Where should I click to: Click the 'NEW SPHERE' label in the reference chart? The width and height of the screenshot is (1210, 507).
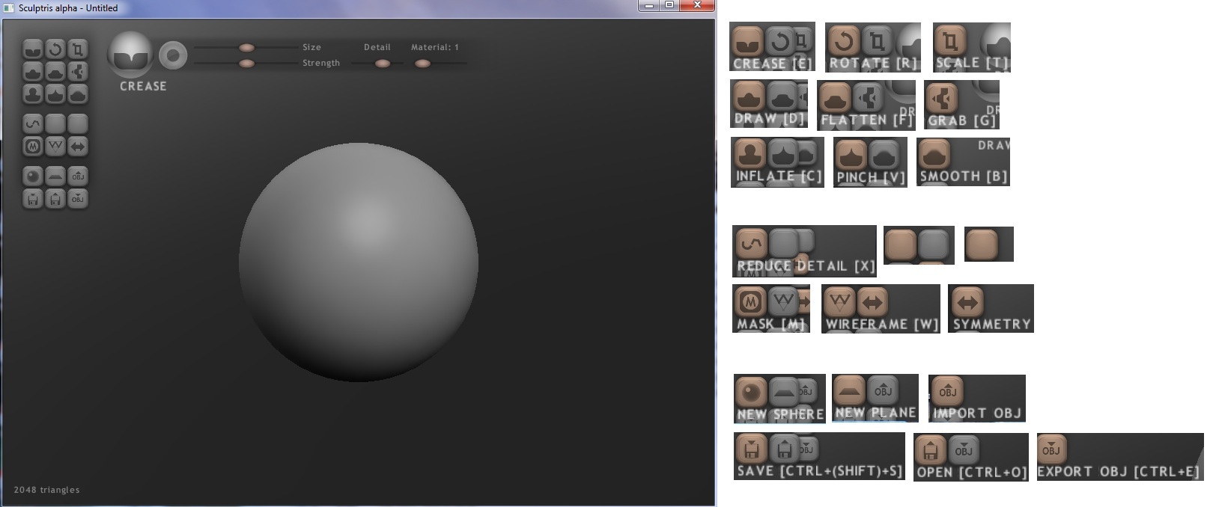click(x=780, y=414)
